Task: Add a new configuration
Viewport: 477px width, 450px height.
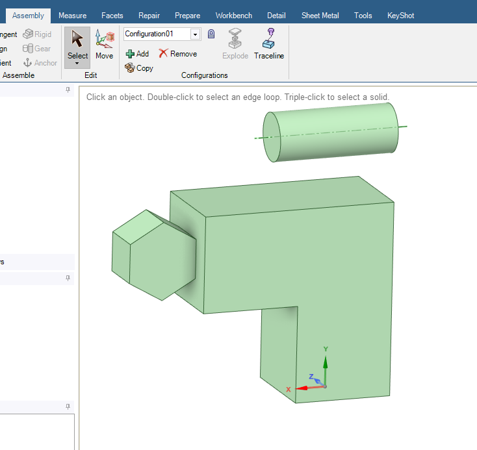Action: point(137,54)
